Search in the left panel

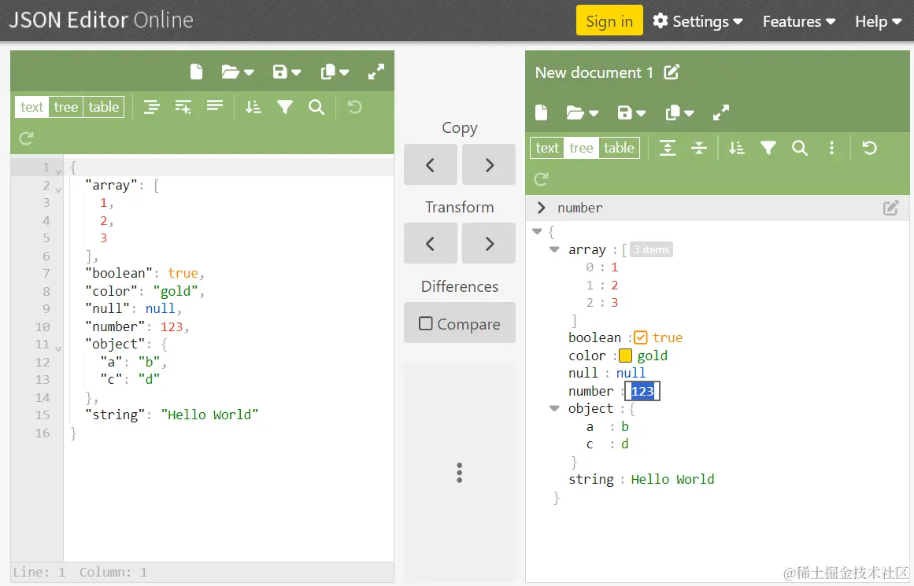click(316, 107)
